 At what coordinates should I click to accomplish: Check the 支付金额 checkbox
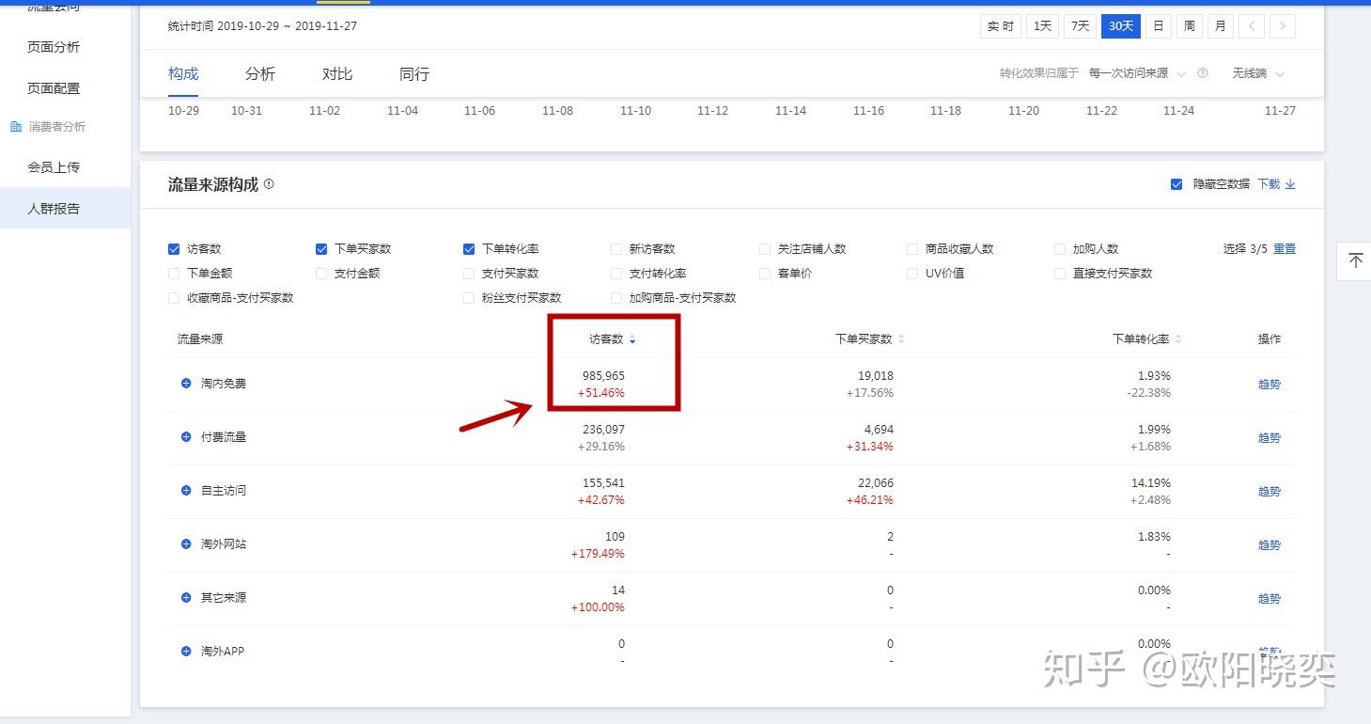tap(321, 274)
